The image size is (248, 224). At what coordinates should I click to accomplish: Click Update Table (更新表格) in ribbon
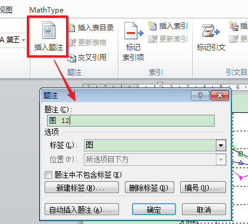[x=87, y=42]
